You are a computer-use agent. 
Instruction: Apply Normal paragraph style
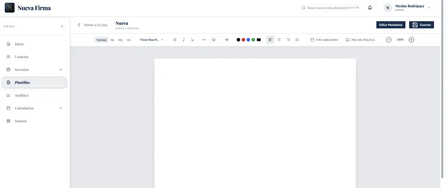pyautogui.click(x=101, y=40)
